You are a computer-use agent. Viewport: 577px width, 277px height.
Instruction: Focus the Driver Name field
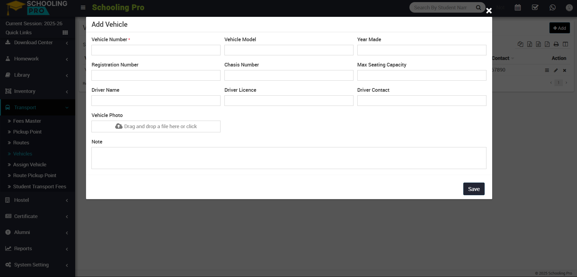click(156, 101)
